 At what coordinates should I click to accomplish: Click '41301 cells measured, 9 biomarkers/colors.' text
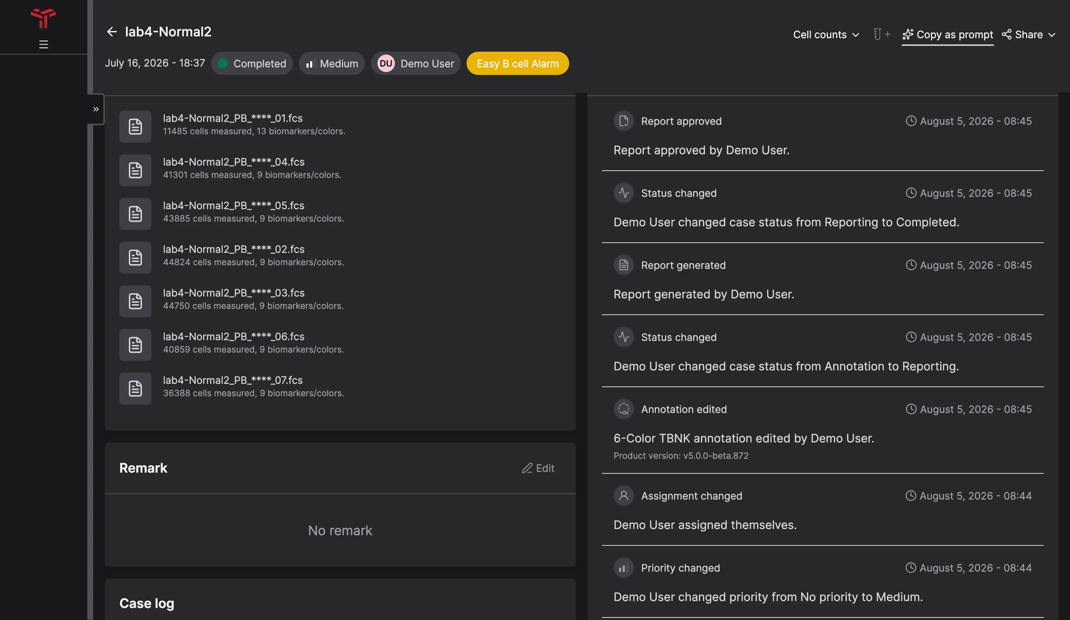point(252,175)
